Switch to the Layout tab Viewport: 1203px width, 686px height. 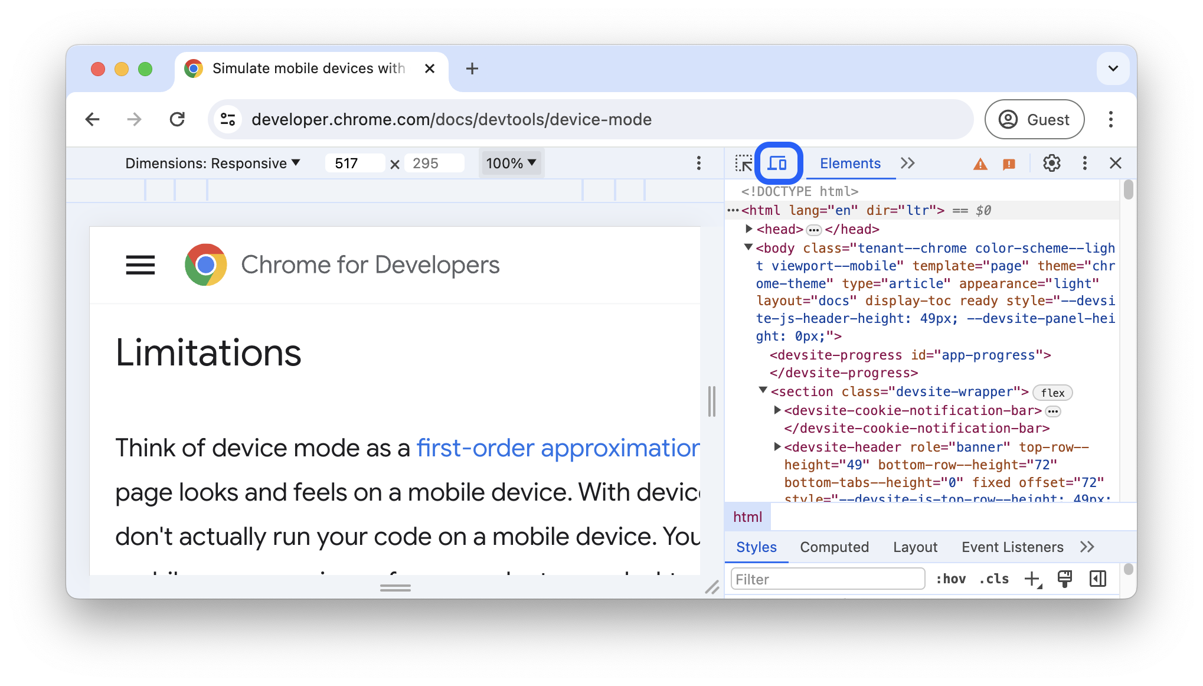(914, 546)
